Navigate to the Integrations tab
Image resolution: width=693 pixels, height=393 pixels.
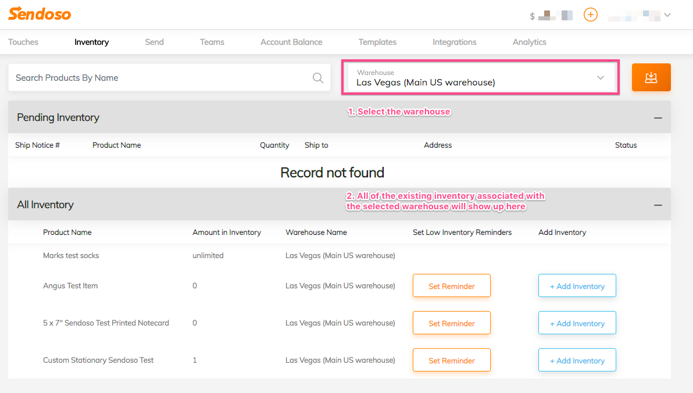(454, 42)
